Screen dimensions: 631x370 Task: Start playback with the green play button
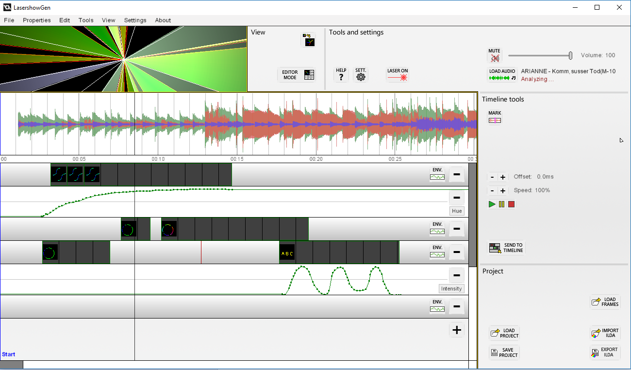pos(492,204)
